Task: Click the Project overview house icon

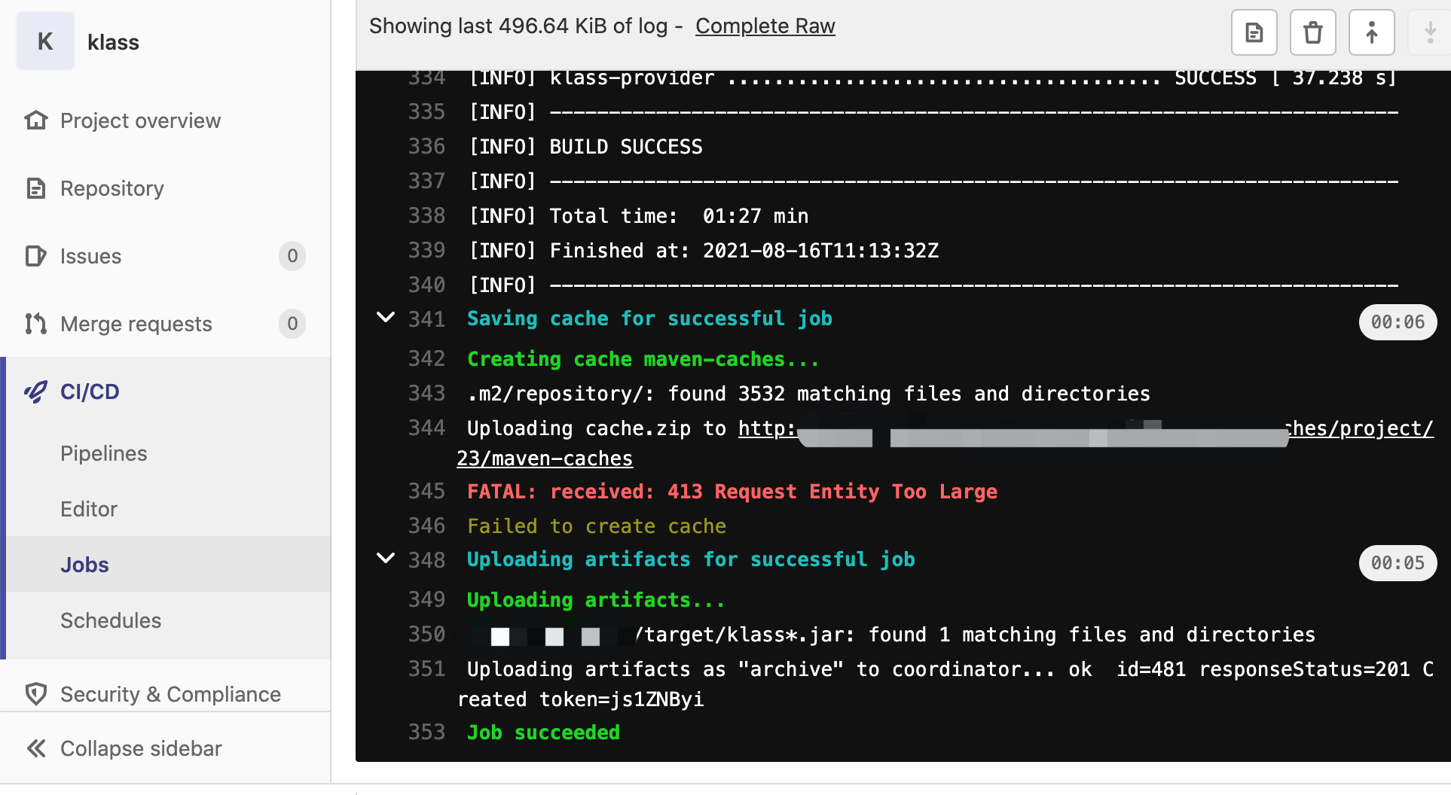Action: click(x=35, y=120)
